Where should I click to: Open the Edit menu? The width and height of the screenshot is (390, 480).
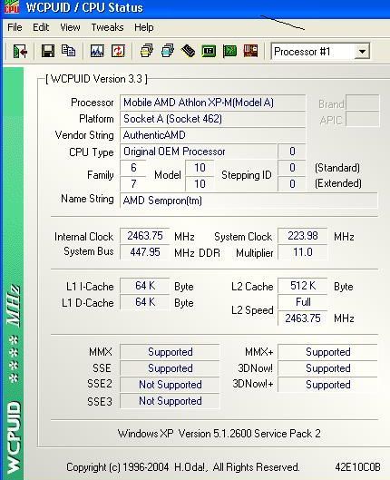41,27
